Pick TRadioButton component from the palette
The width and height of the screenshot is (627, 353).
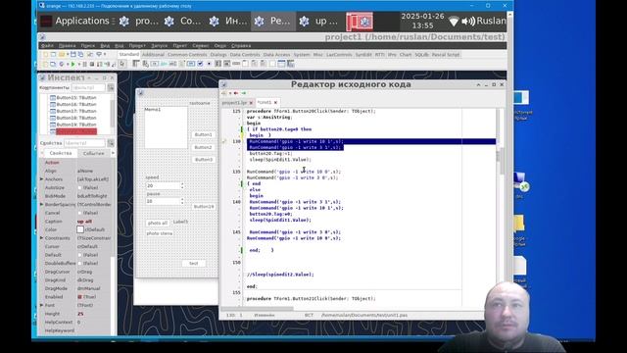coord(209,64)
